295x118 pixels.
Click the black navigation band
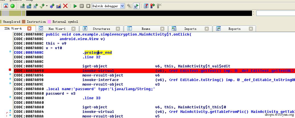(x=139, y=13)
